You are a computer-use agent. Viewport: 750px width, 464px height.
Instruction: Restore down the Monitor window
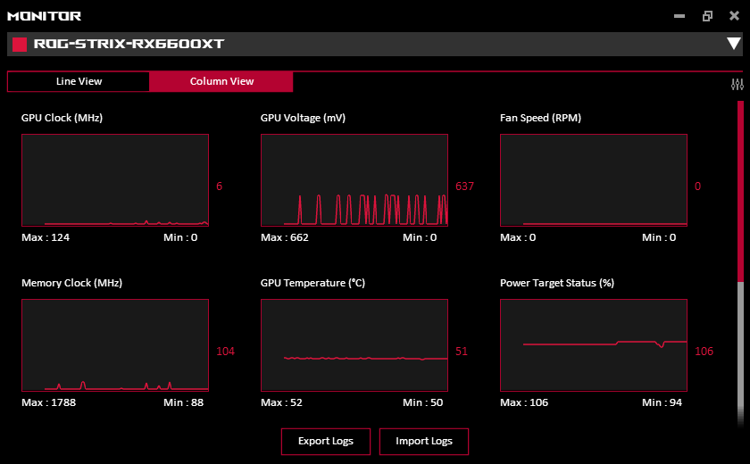[707, 16]
